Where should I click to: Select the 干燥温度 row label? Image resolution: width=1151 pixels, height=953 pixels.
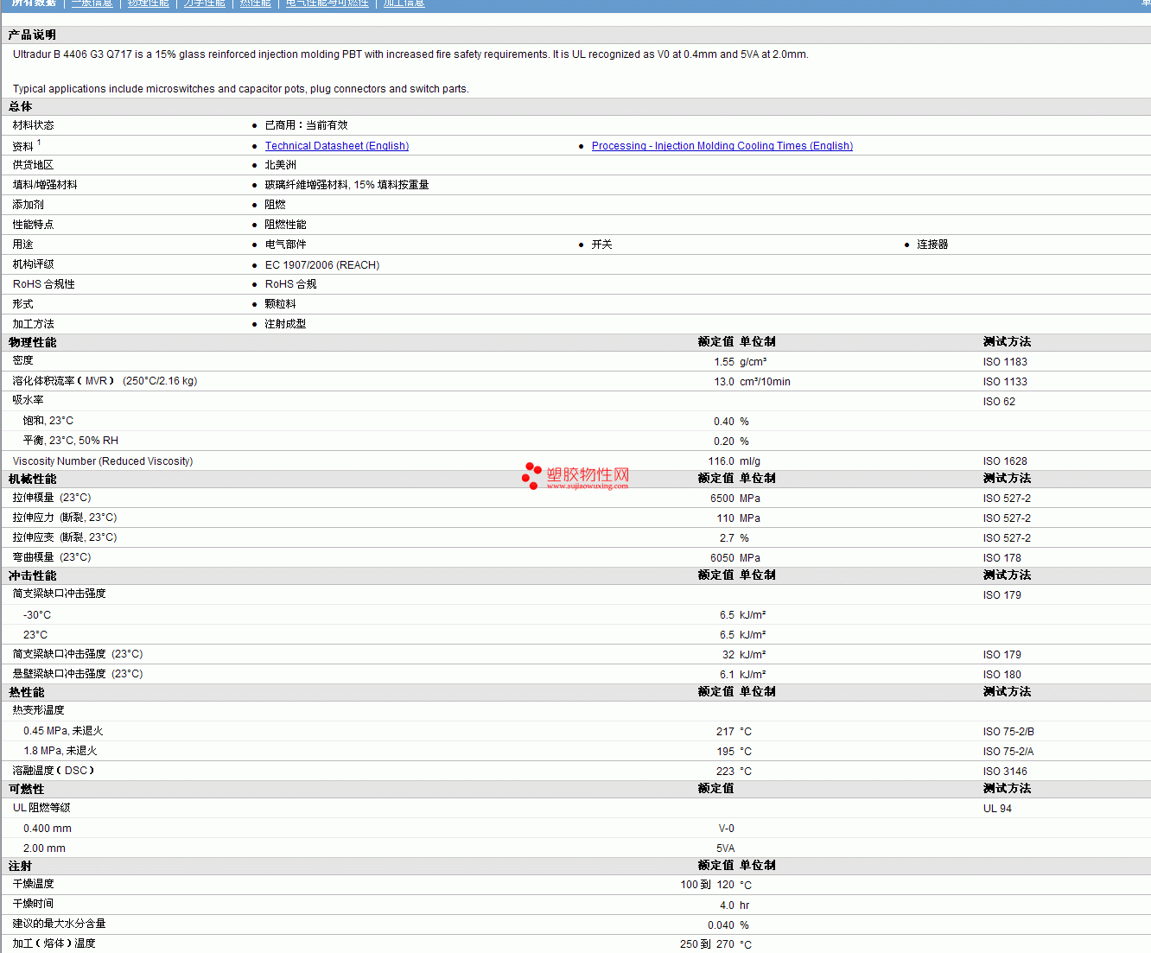33,884
